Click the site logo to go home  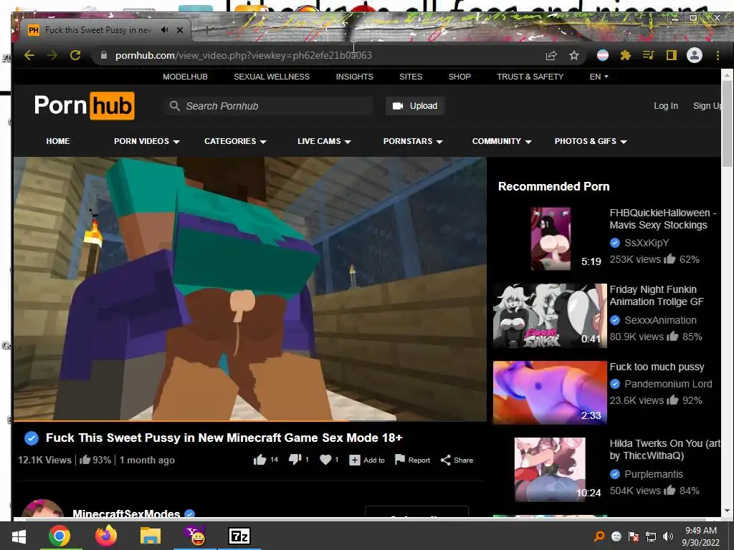(x=85, y=106)
